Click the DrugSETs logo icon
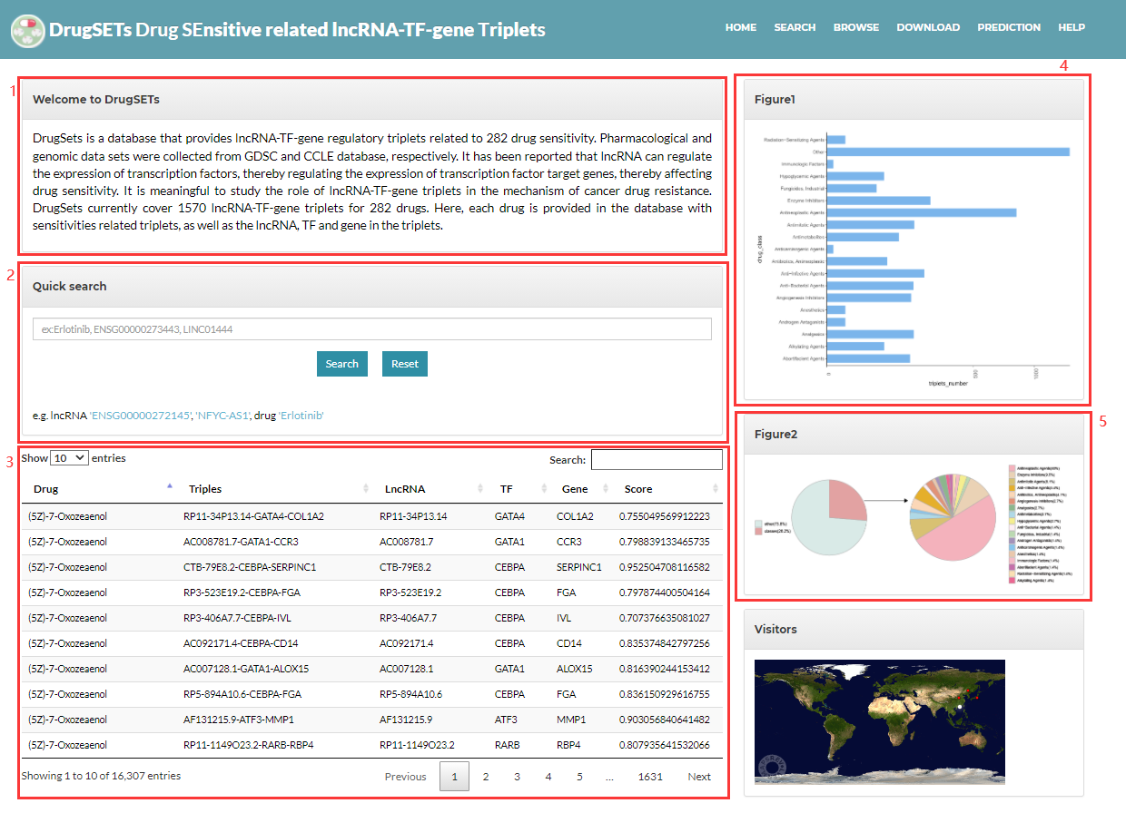This screenshot has width=1126, height=813. [x=28, y=30]
